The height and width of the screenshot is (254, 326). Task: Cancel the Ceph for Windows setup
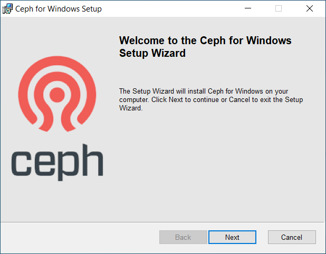[292, 237]
